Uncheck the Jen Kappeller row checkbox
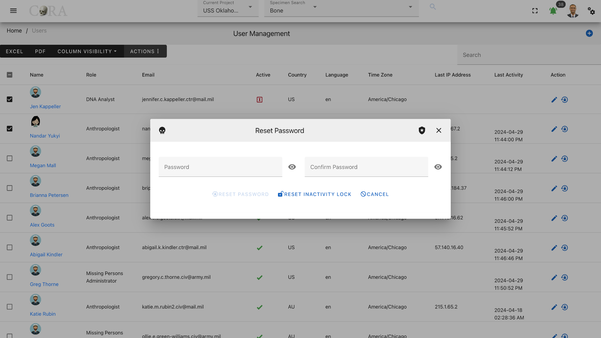601x338 pixels. pyautogui.click(x=10, y=99)
